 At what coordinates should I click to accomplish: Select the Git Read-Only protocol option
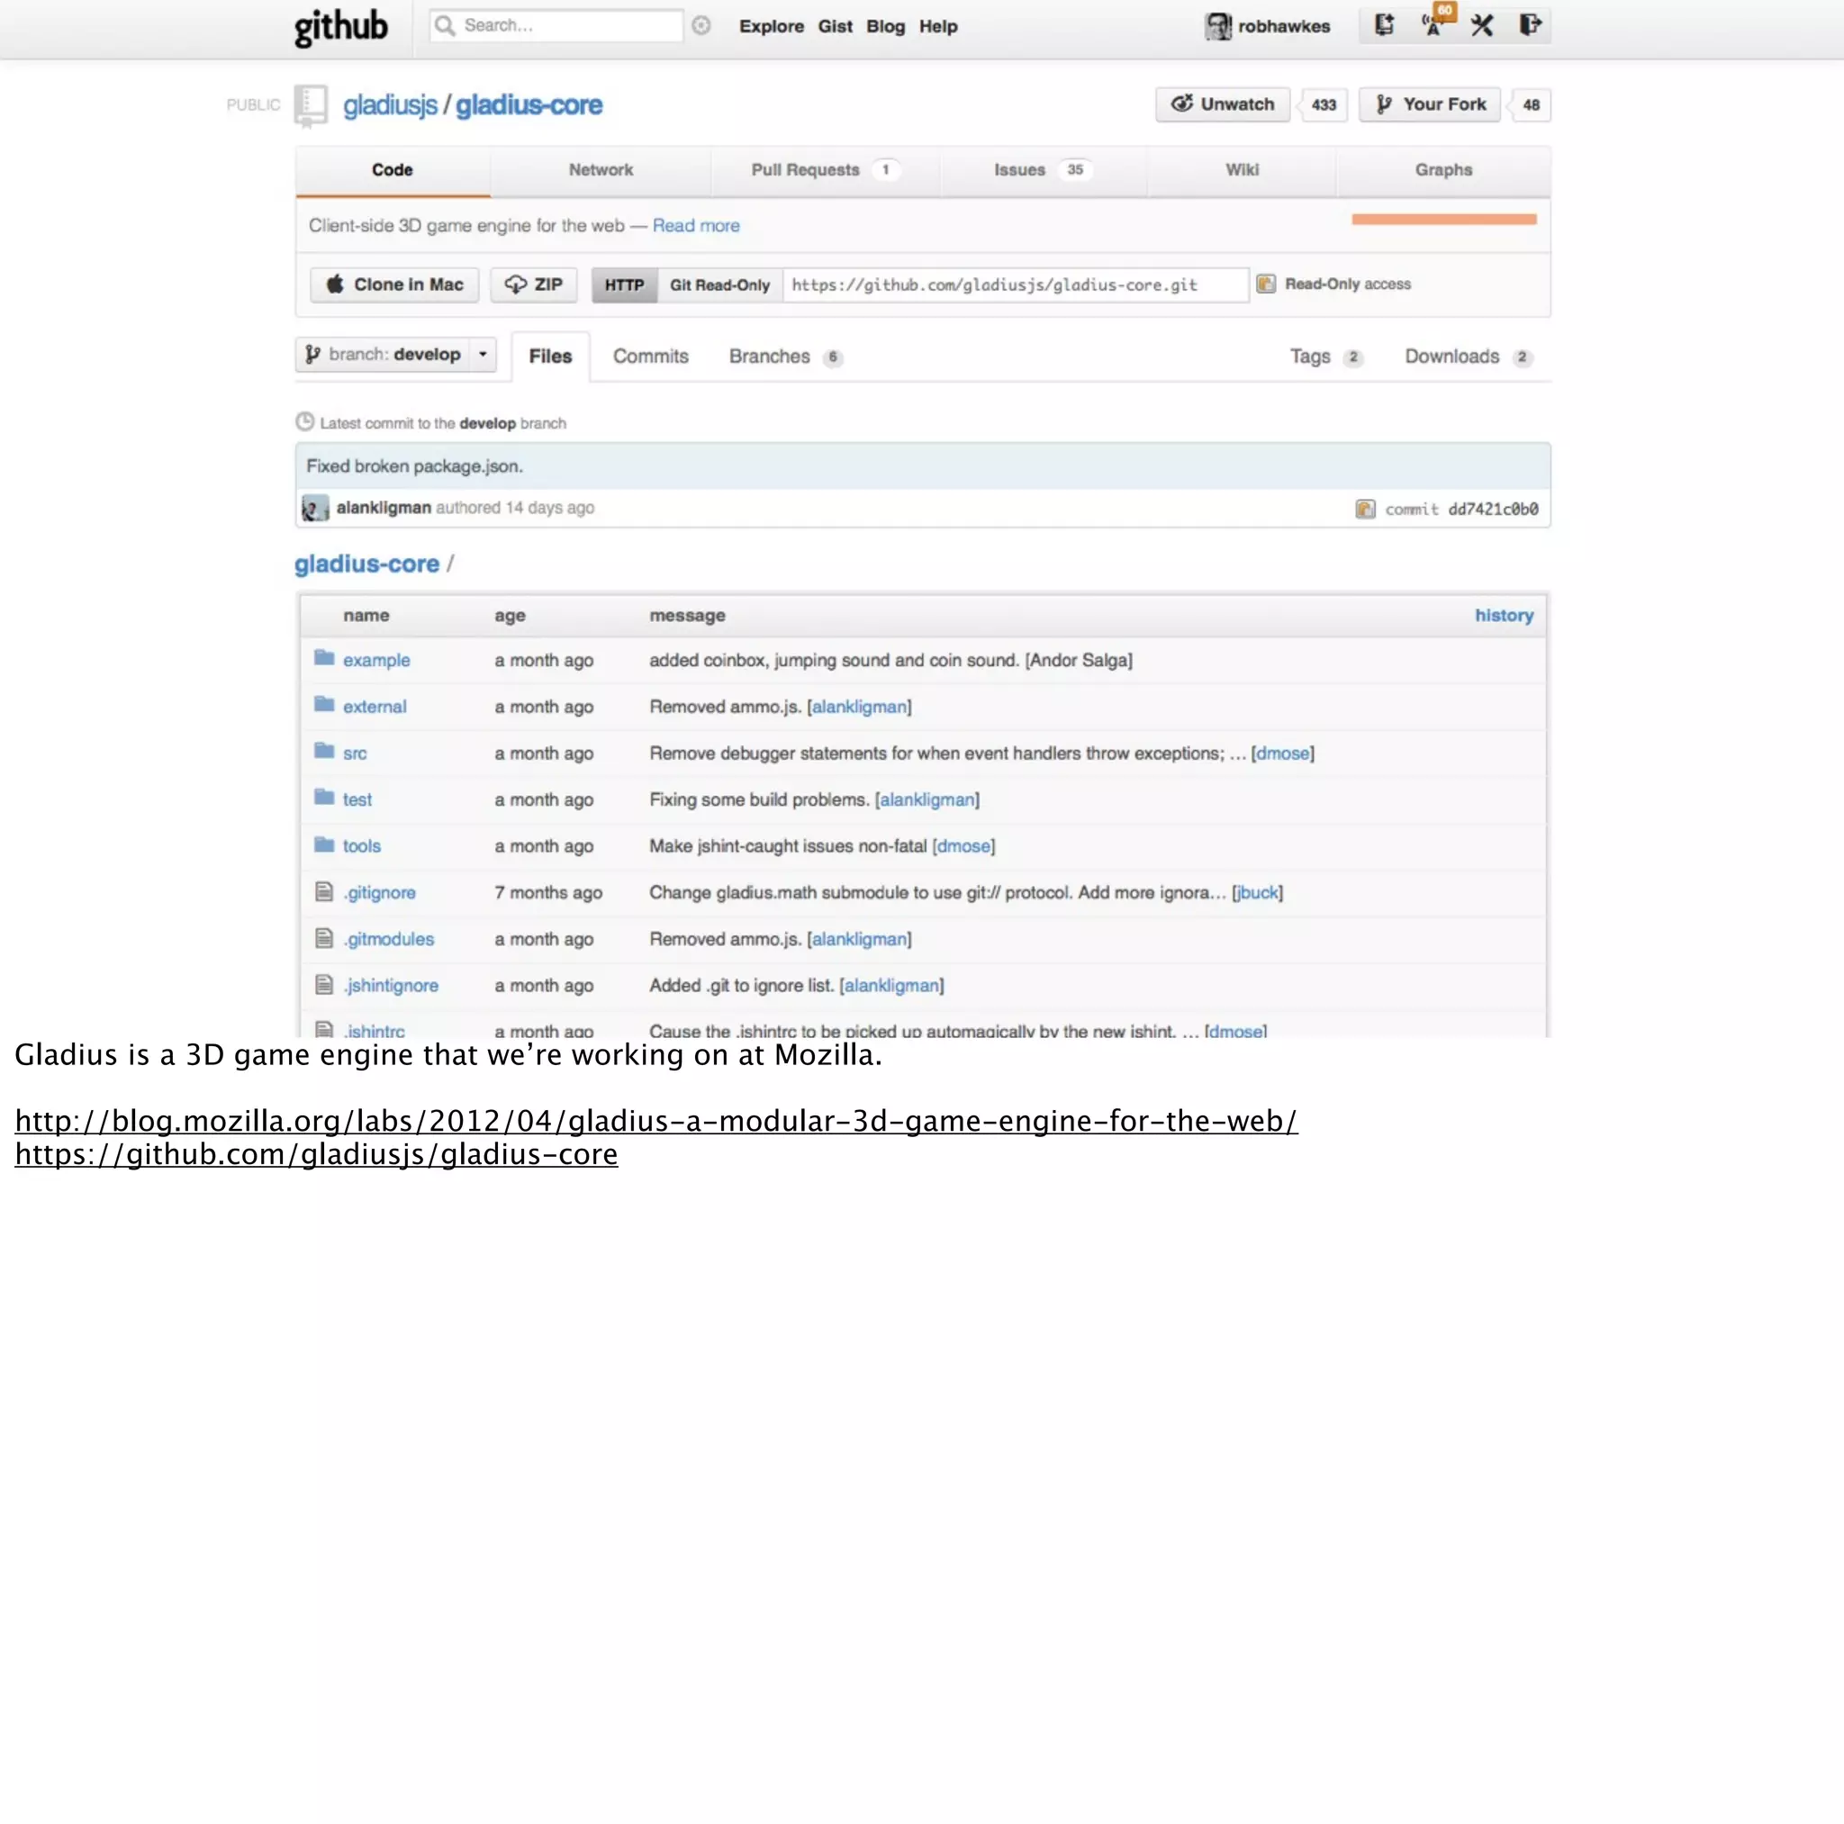719,284
